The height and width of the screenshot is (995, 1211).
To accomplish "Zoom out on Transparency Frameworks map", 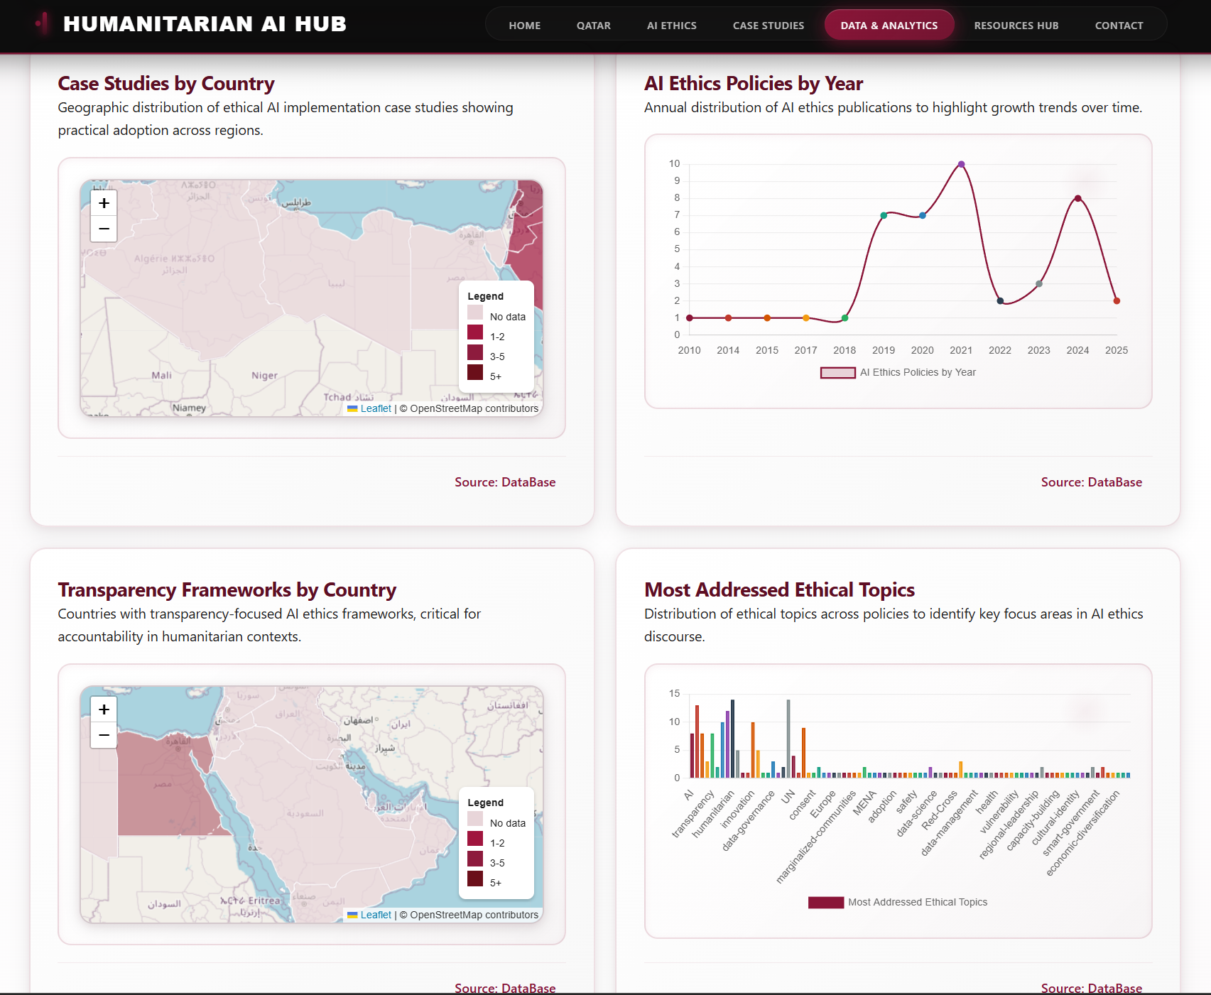I will point(104,735).
